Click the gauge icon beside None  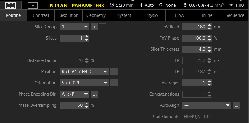click(161, 5)
